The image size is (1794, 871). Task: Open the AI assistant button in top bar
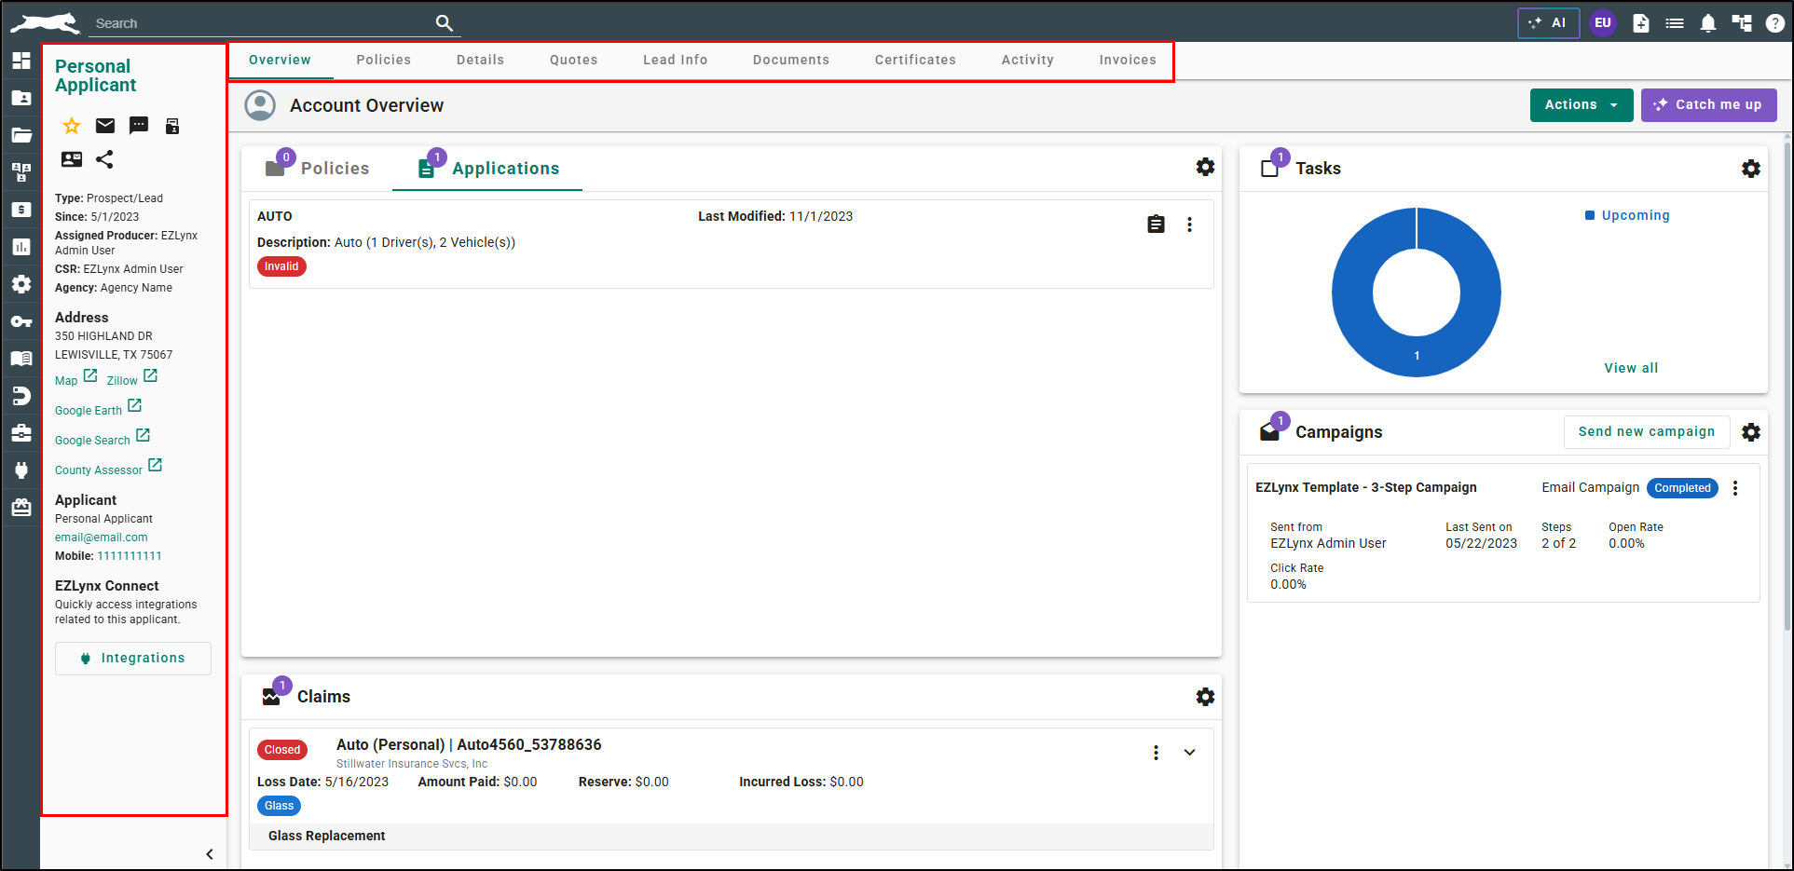1549,23
